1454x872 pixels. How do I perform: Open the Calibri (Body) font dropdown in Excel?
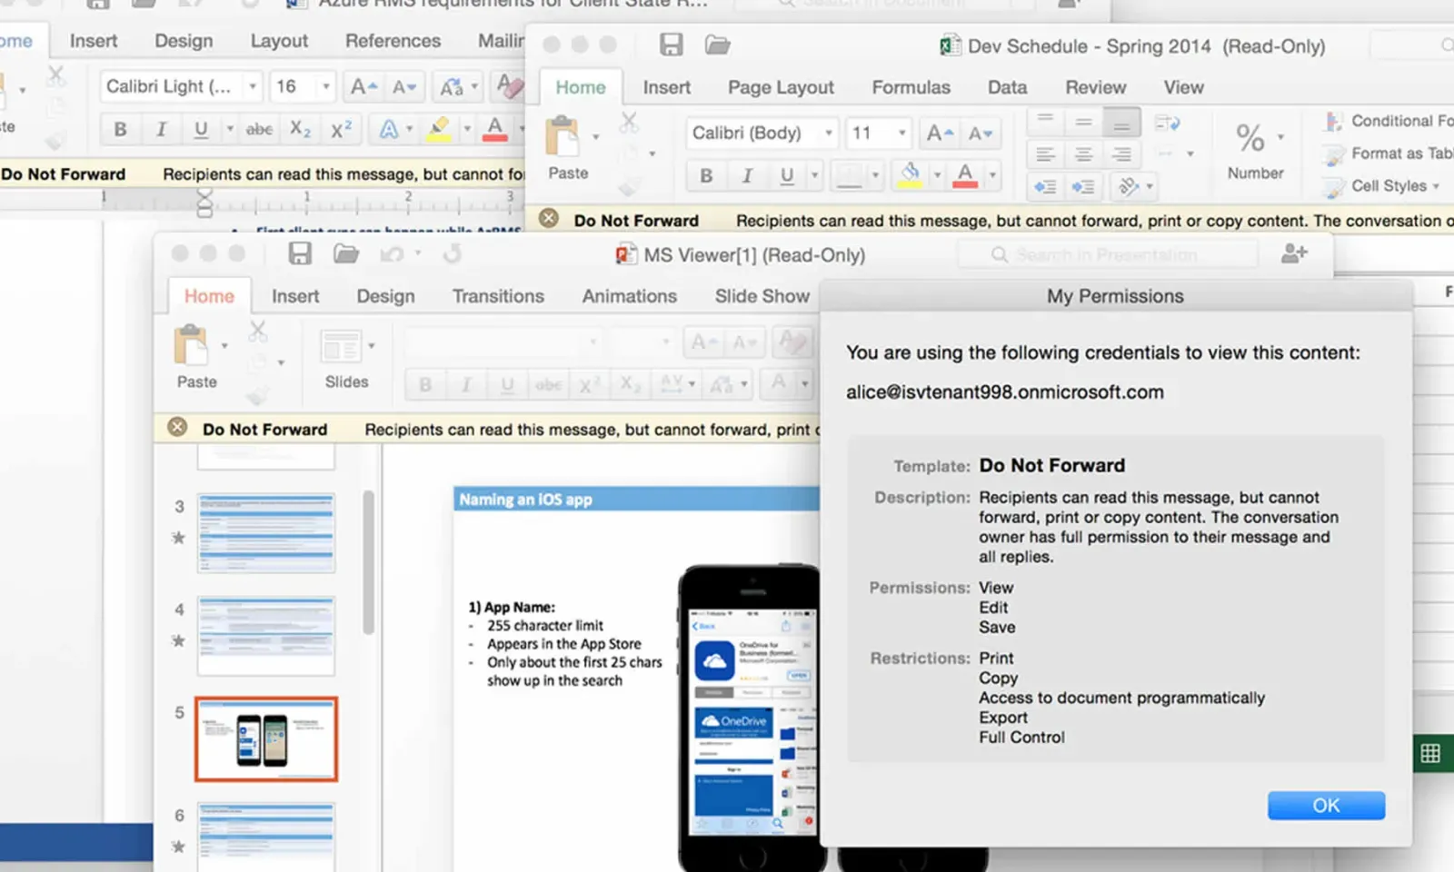coord(828,134)
